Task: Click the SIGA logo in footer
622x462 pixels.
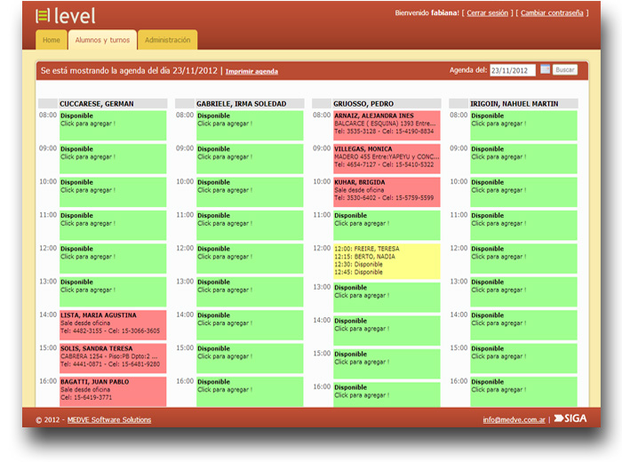Action: pos(570,418)
